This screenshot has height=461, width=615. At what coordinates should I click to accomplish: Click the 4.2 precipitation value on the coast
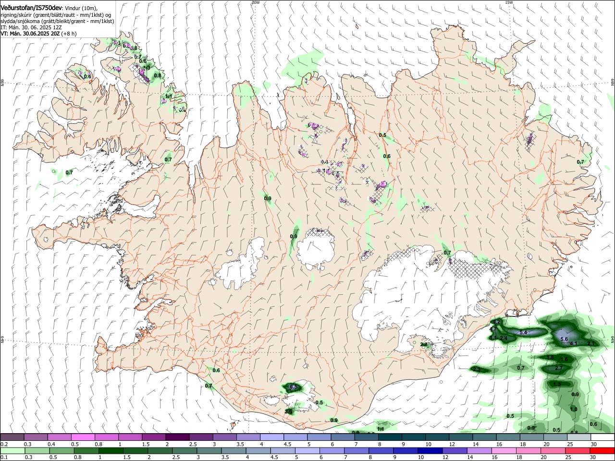pos(497,322)
